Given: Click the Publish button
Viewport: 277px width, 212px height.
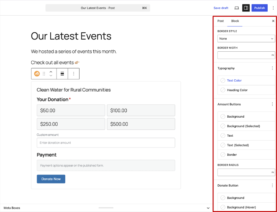Looking at the screenshot, I should pos(260,8).
